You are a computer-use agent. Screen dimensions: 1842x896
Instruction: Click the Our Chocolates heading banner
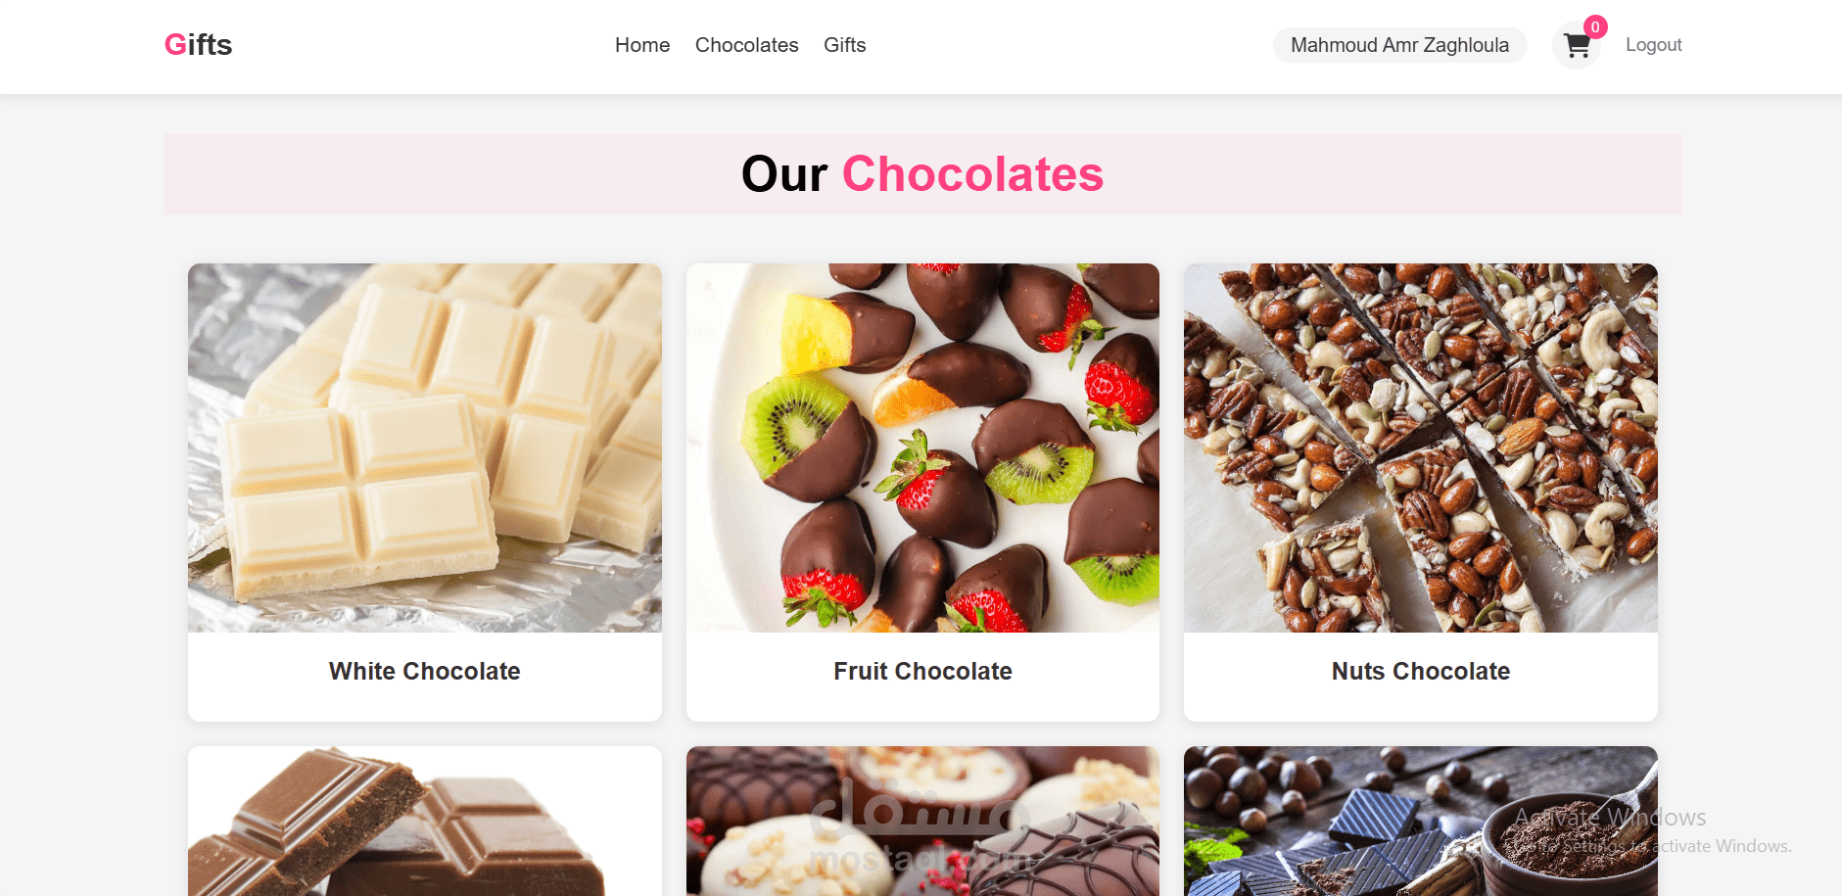click(922, 174)
